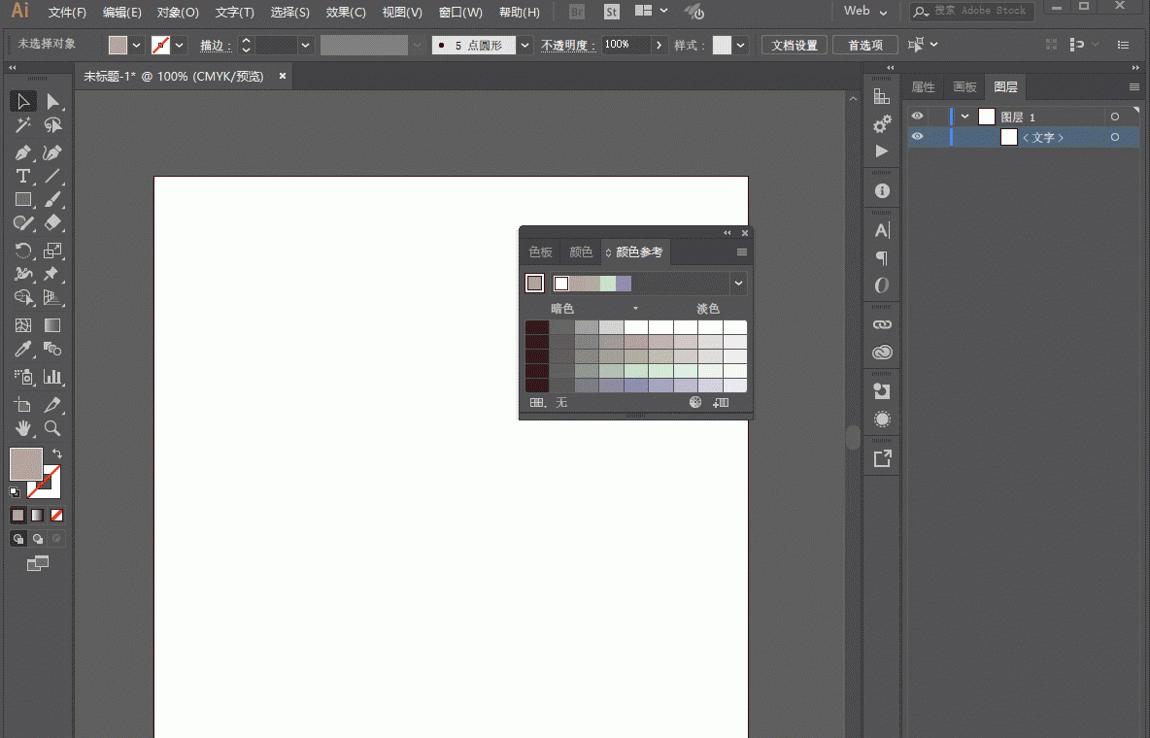Open the Character panel icon
Viewport: 1150px width, 738px height.
click(x=882, y=230)
